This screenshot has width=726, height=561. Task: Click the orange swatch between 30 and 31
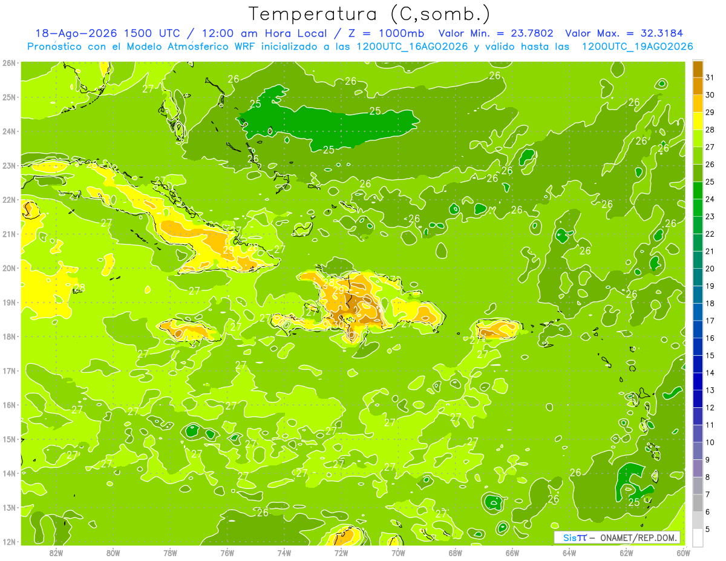[698, 86]
